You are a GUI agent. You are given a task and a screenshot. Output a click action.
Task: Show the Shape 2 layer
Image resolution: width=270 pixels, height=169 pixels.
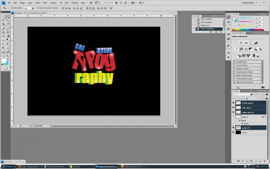(233, 117)
